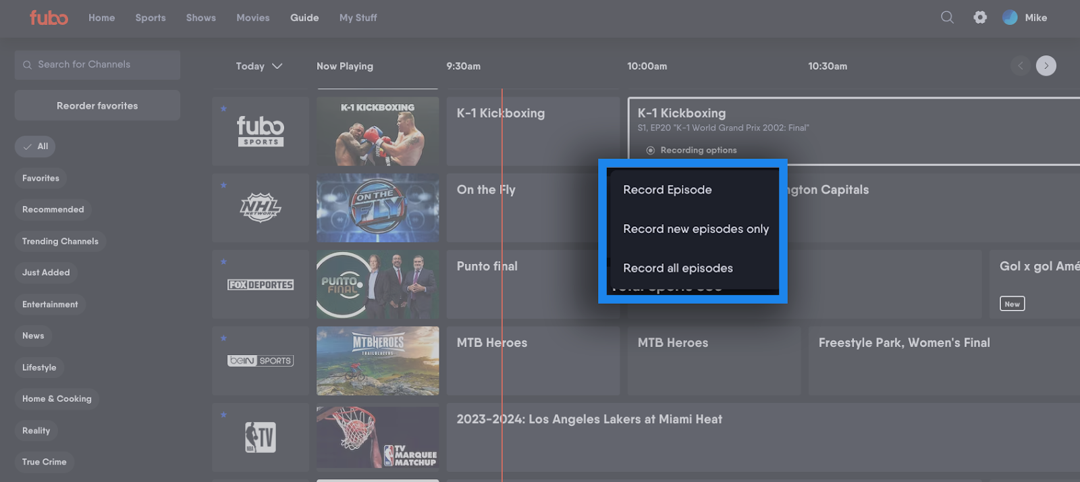Screen dimensions: 1080x482
Task: Filter channels by Just Added
Action: pos(46,273)
